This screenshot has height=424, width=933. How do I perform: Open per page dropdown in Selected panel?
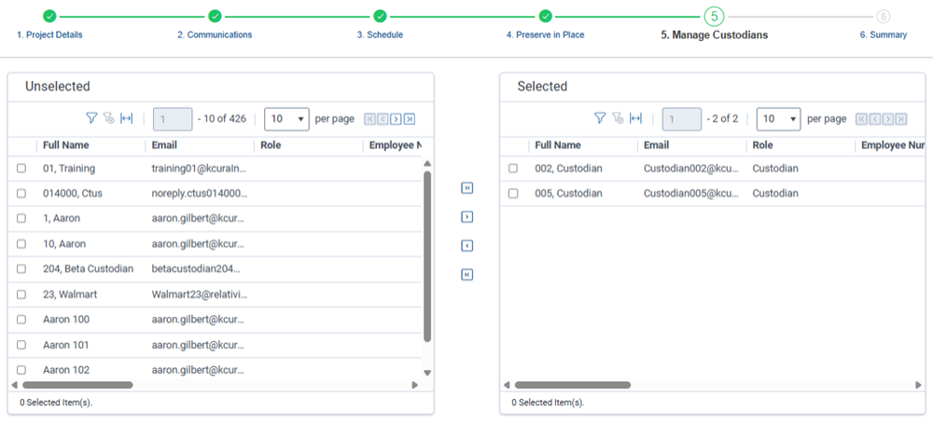point(779,119)
